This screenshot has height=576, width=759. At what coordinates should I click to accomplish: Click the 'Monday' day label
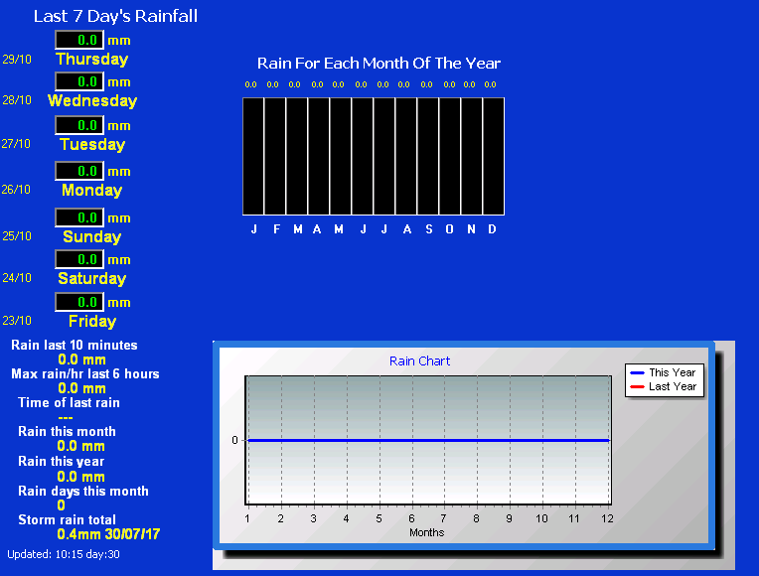[92, 190]
